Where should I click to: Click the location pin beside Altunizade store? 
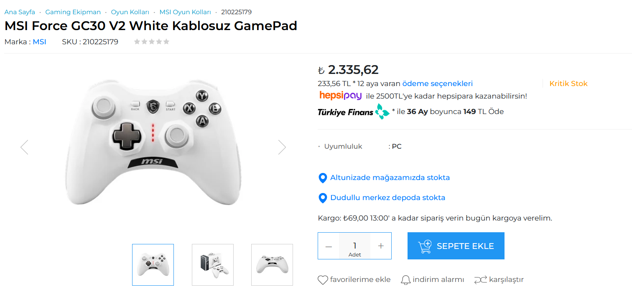point(323,178)
